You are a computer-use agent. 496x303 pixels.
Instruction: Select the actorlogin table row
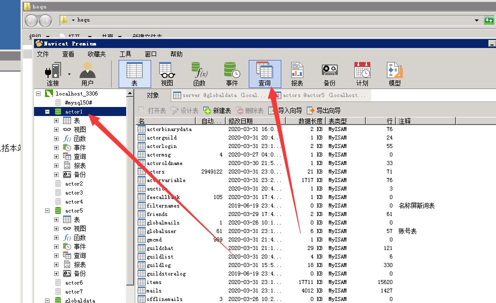pyautogui.click(x=162, y=146)
